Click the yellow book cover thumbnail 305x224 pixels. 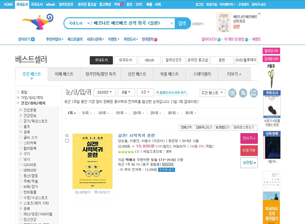(x=93, y=161)
